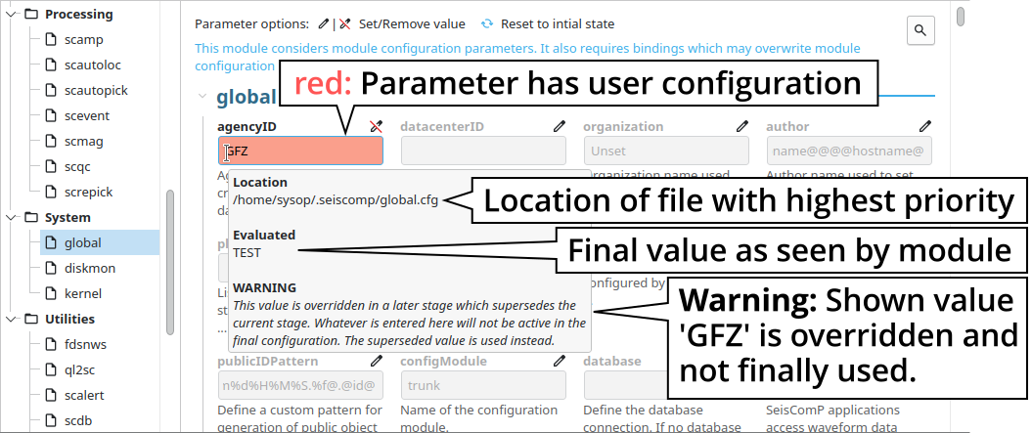Click the configModule trunk field
Screen dimensions: 1032x433
[483, 385]
